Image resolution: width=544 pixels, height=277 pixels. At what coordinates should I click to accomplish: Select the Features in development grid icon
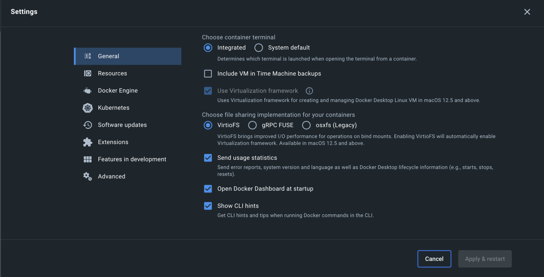click(x=88, y=159)
